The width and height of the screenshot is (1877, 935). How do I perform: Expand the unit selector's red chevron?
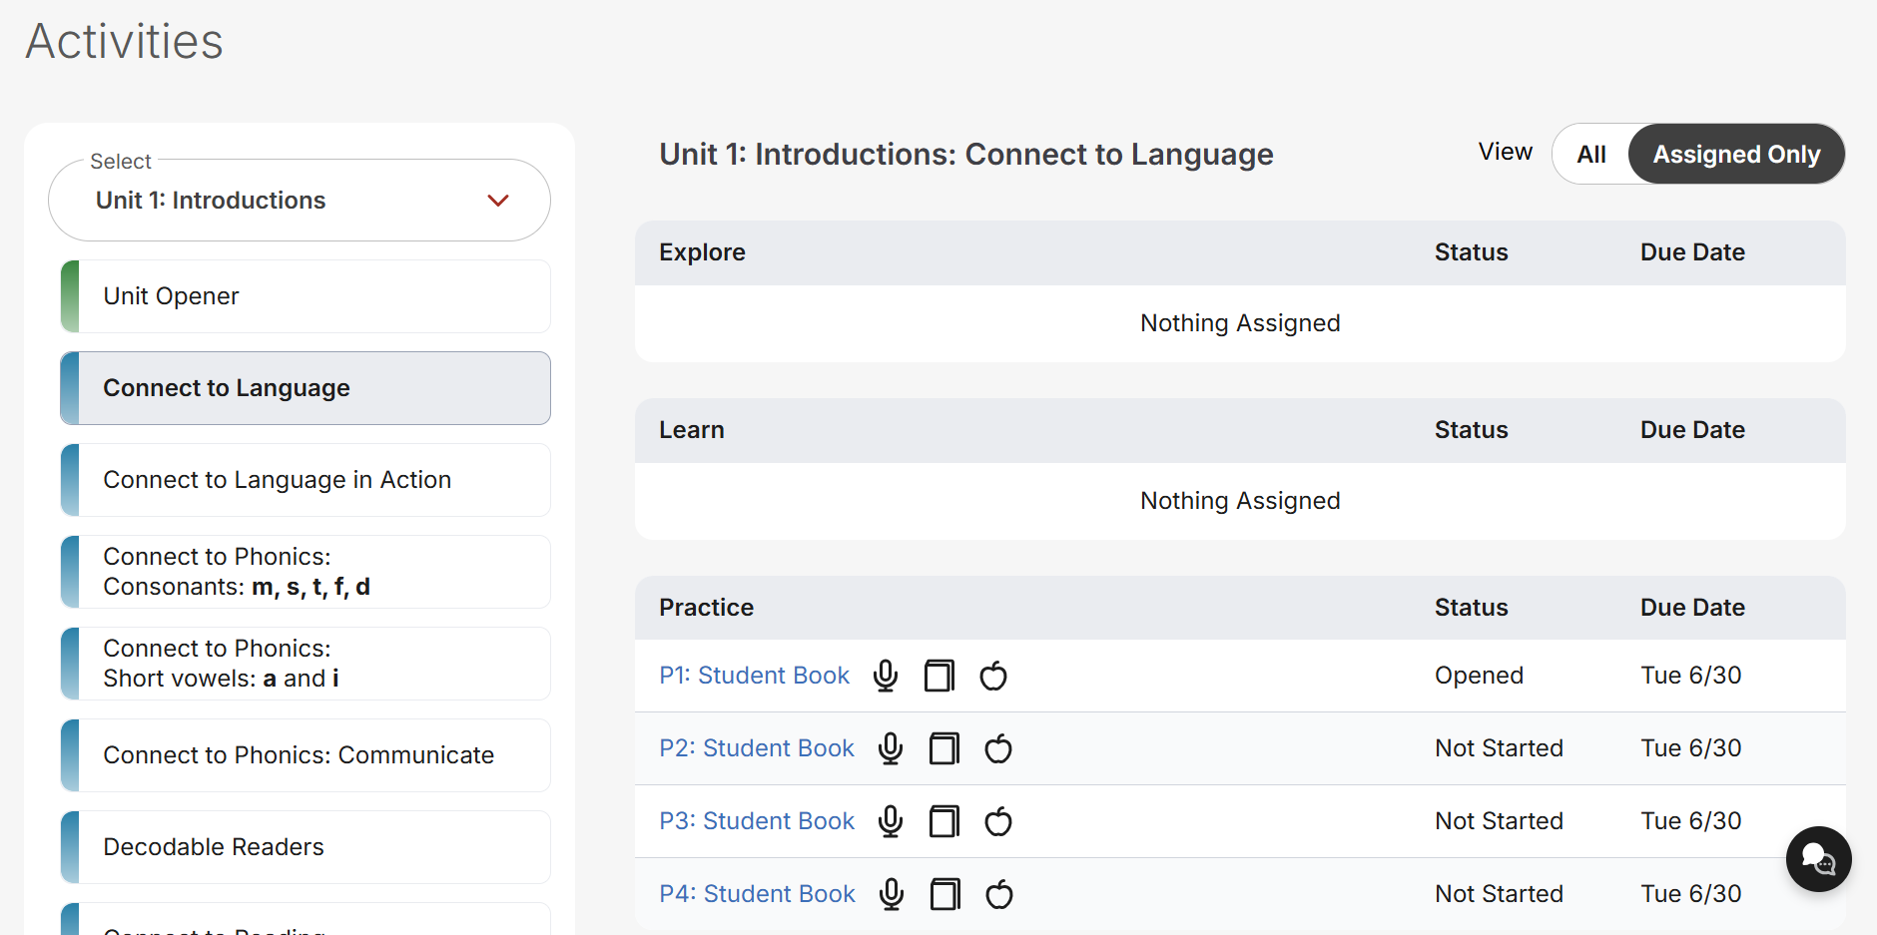[x=498, y=201]
